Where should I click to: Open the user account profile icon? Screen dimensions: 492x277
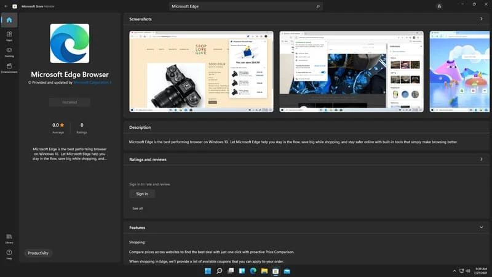[x=439, y=6]
